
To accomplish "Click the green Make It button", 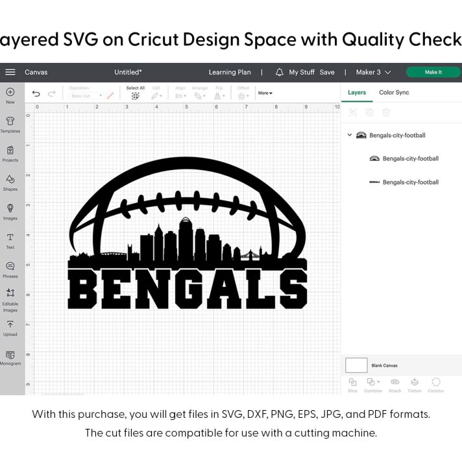I will pyautogui.click(x=433, y=72).
